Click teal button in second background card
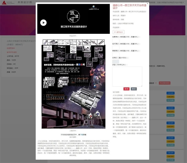The width and height of the screenshot is (187, 163). [x=170, y=115]
